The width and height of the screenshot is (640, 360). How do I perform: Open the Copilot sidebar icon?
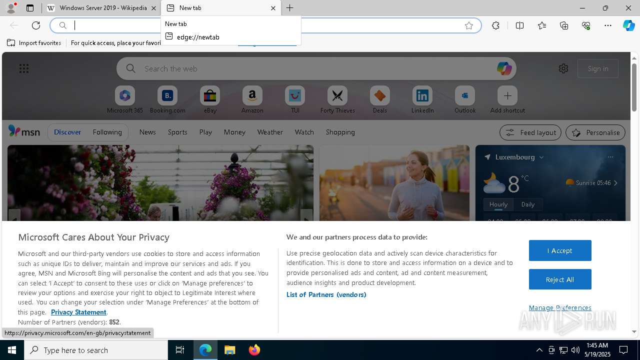pyautogui.click(x=628, y=25)
